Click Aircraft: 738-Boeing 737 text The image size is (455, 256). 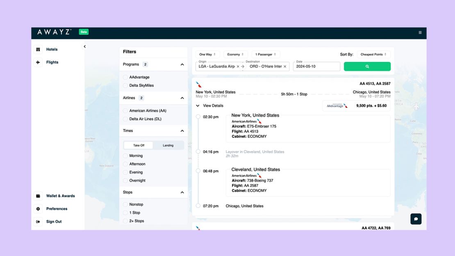point(253,181)
